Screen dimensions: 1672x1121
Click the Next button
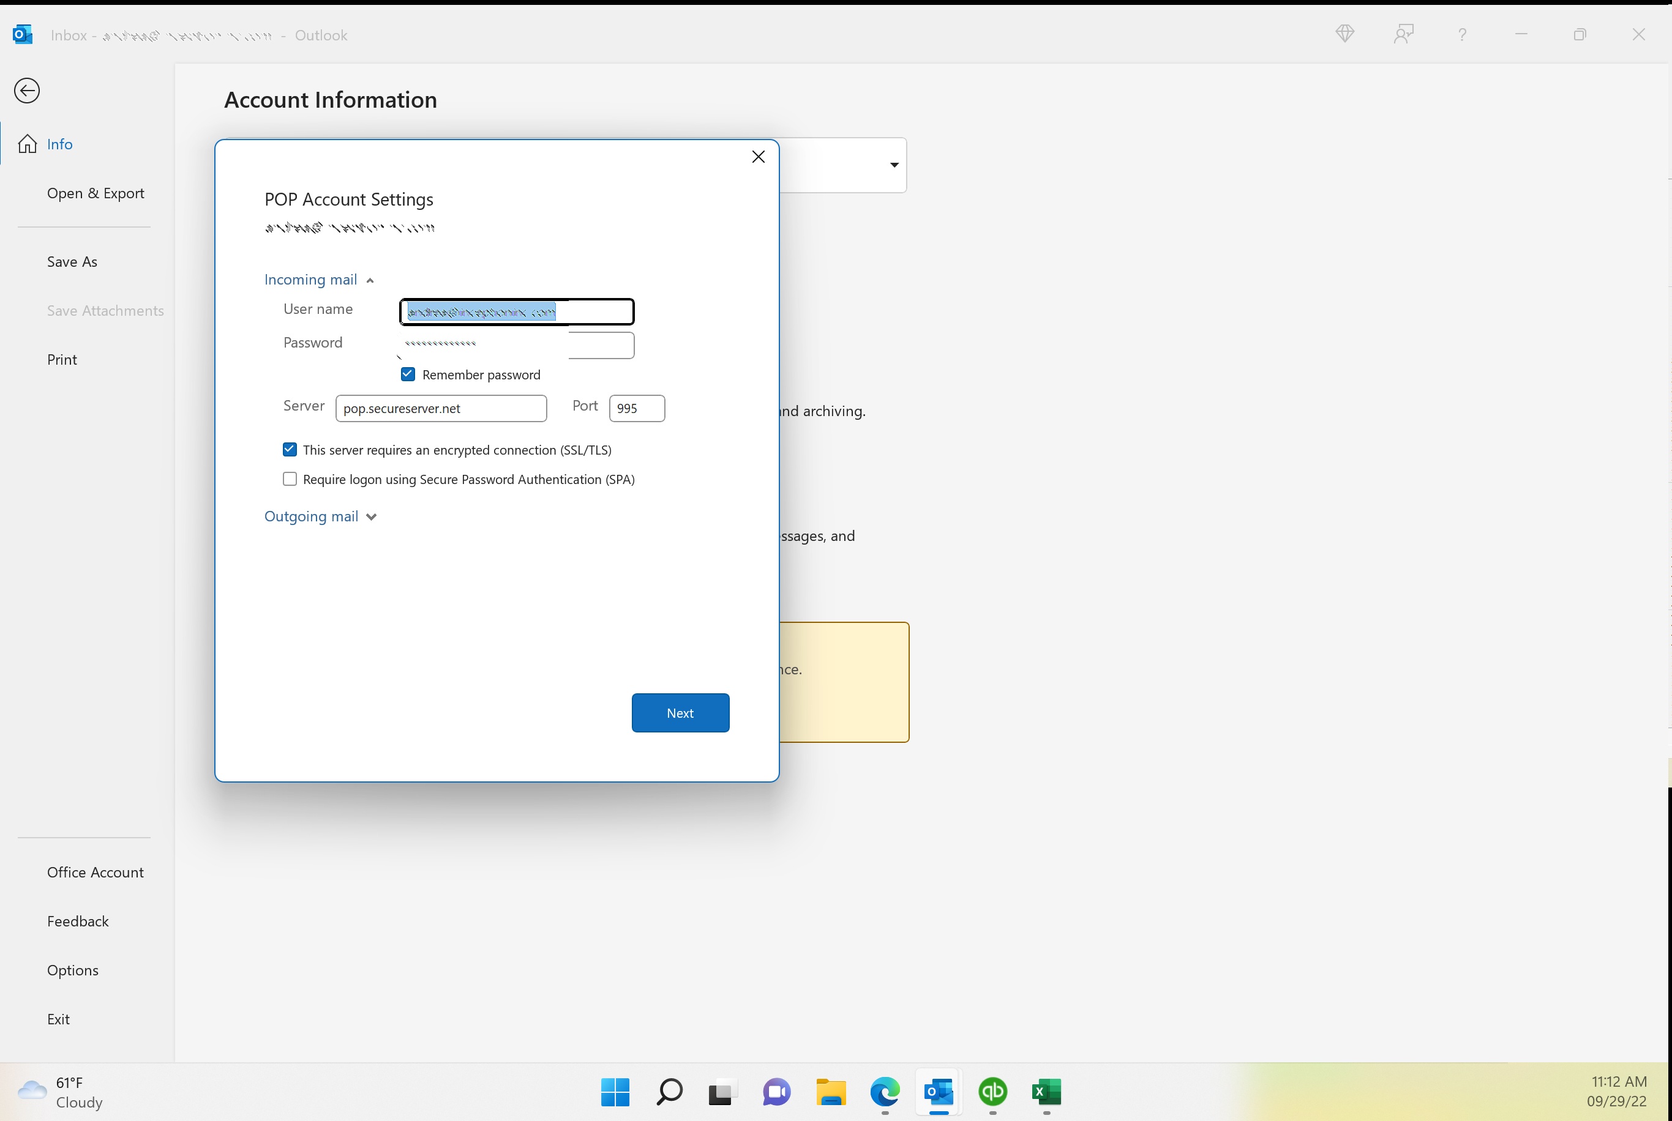pyautogui.click(x=680, y=712)
